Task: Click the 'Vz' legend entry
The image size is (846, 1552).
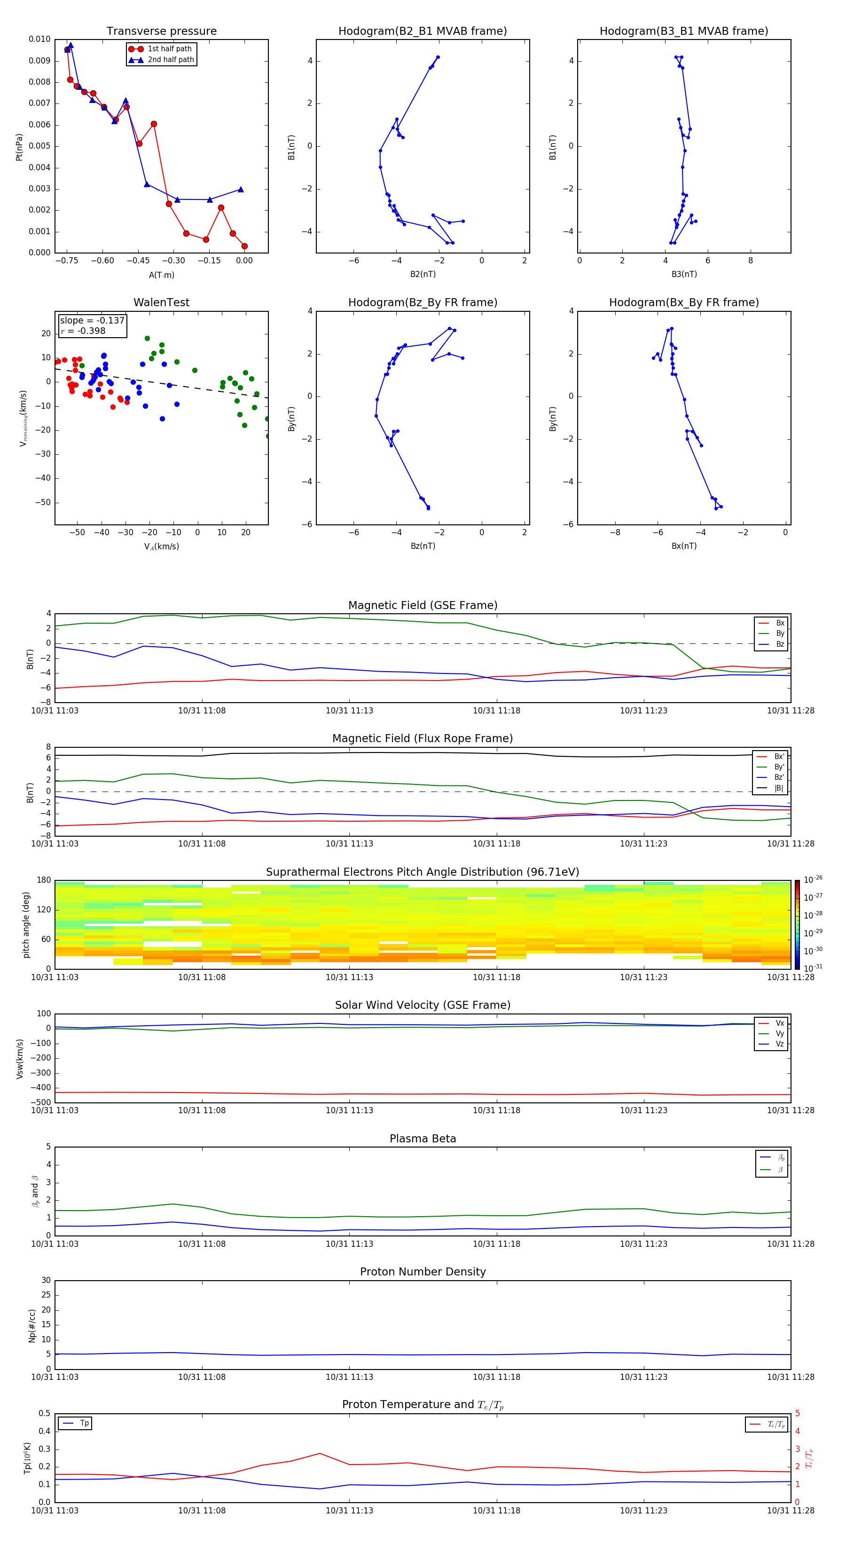Action: point(771,1044)
